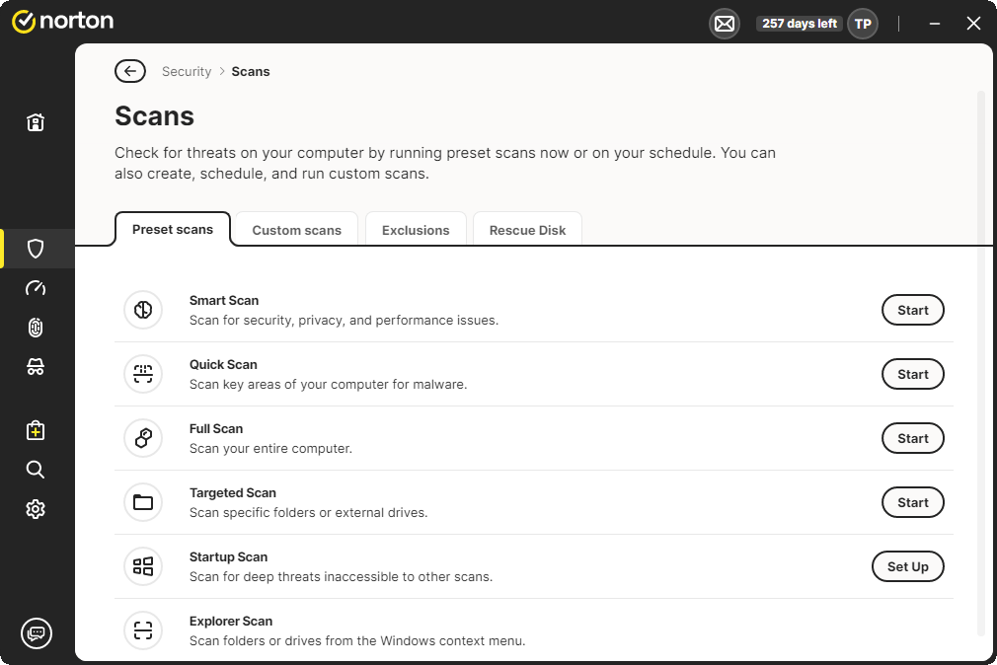Open the add-ons briefcase plus icon
This screenshot has height=665, width=997.
[x=36, y=430]
